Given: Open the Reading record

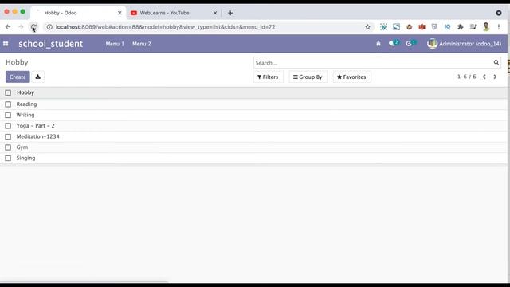Looking at the screenshot, I should pyautogui.click(x=26, y=104).
